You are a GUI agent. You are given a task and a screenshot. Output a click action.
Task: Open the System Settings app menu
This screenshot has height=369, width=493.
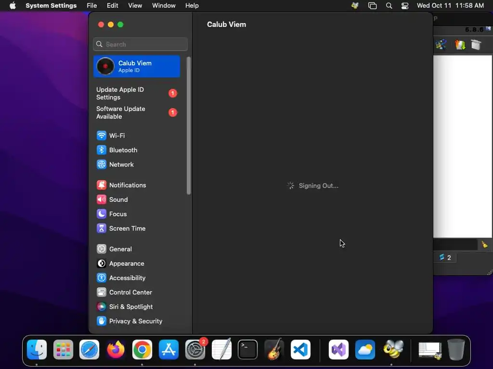(x=51, y=6)
